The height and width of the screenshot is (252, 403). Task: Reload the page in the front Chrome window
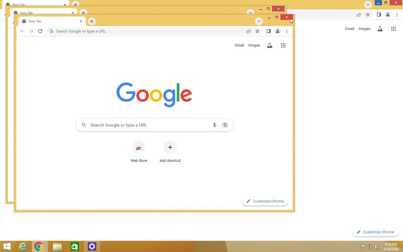point(40,31)
